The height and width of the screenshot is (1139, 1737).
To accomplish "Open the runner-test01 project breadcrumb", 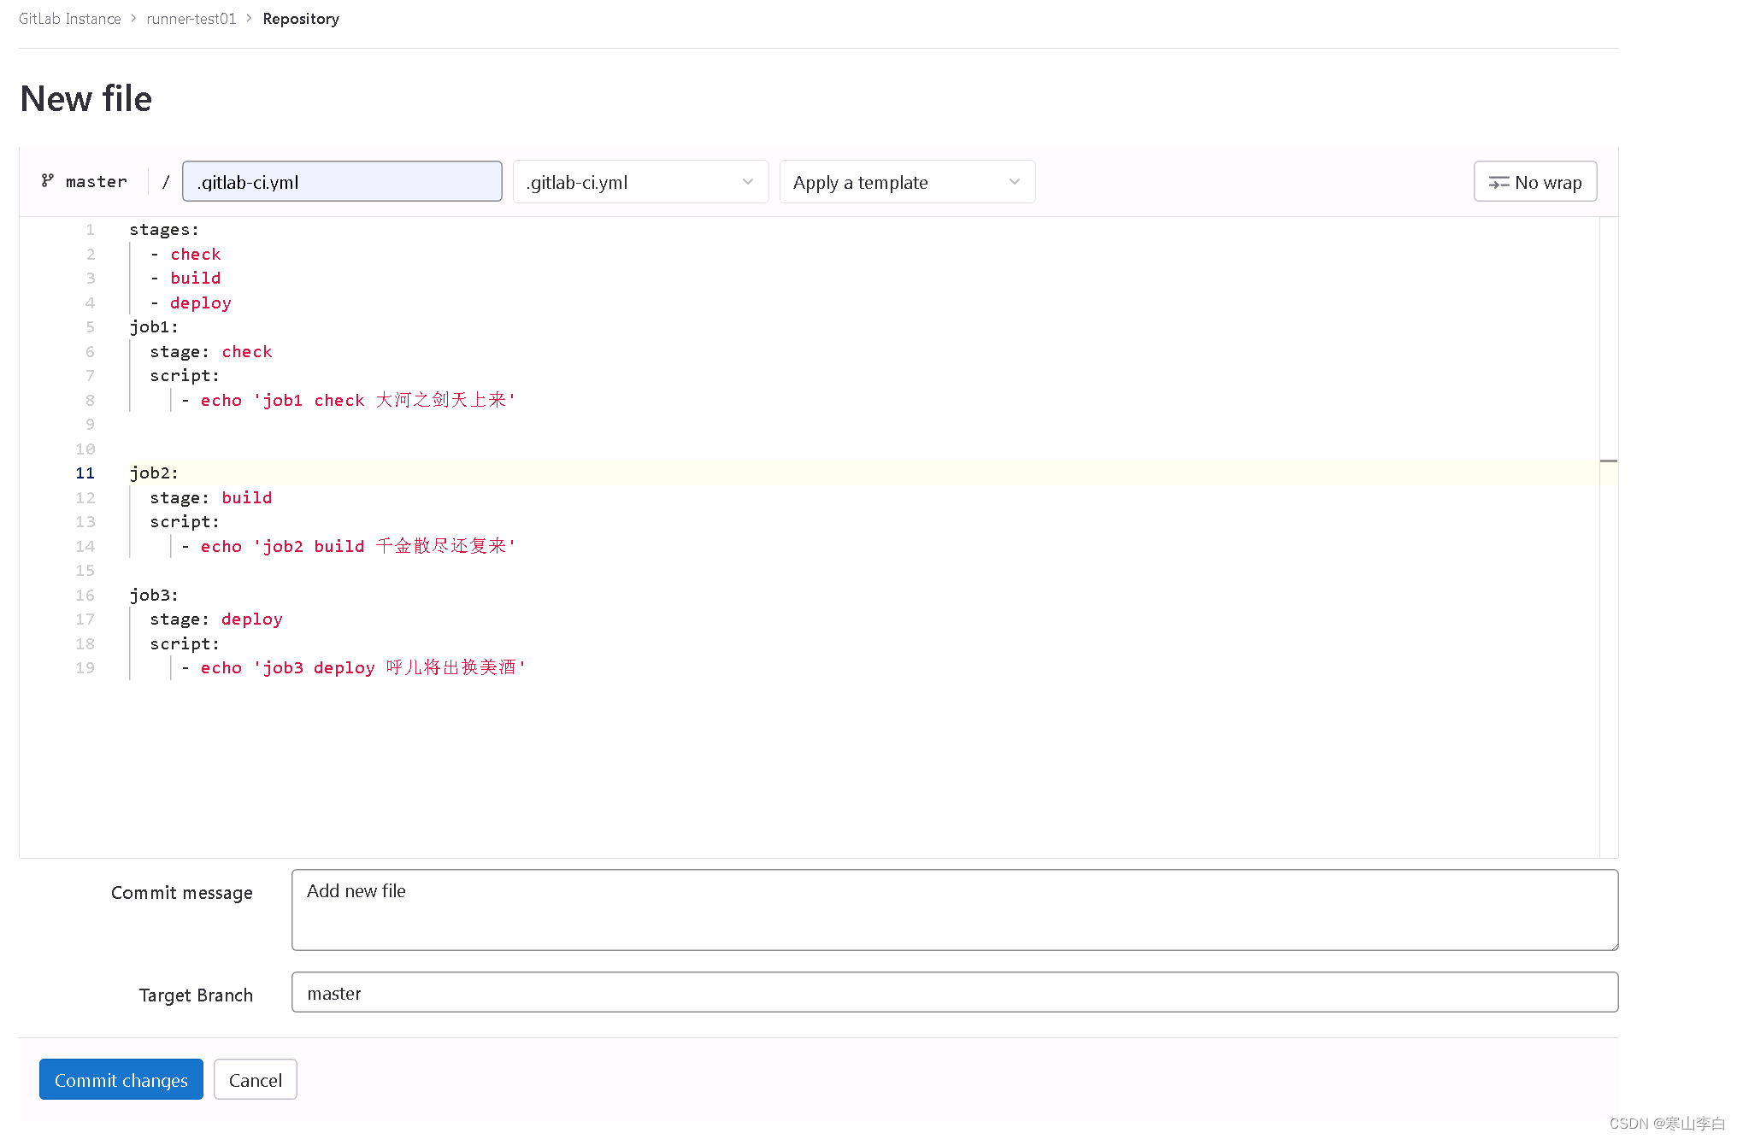I will coord(191,18).
